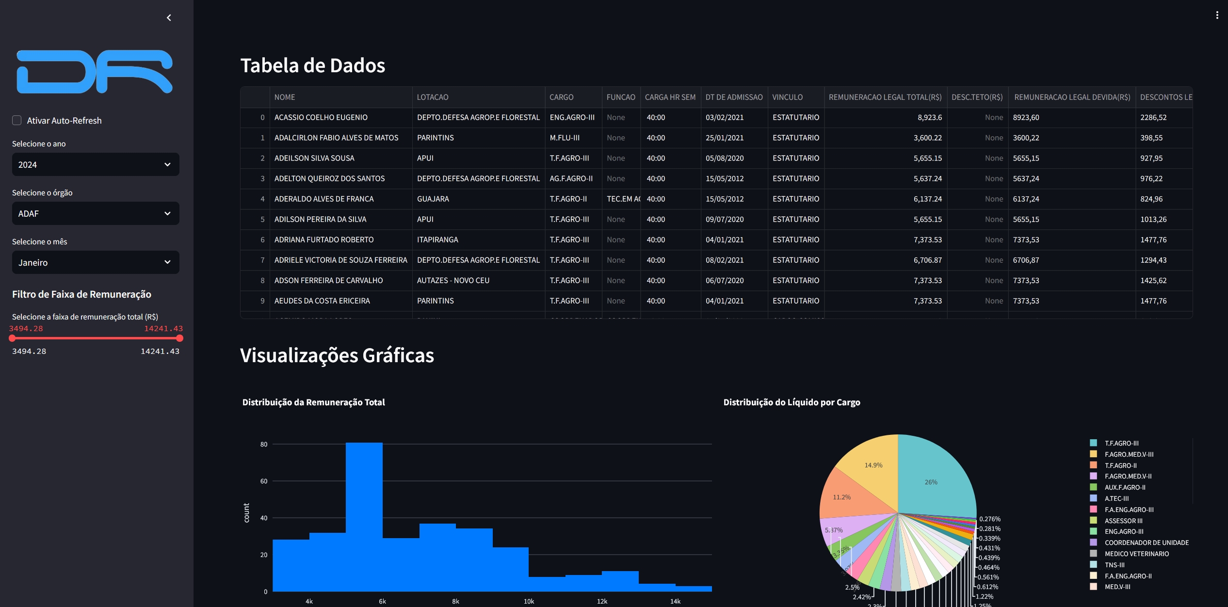Viewport: 1228px width, 607px height.
Task: Toggle T.F.AGRO-II legend entry
Action: (x=1114, y=465)
